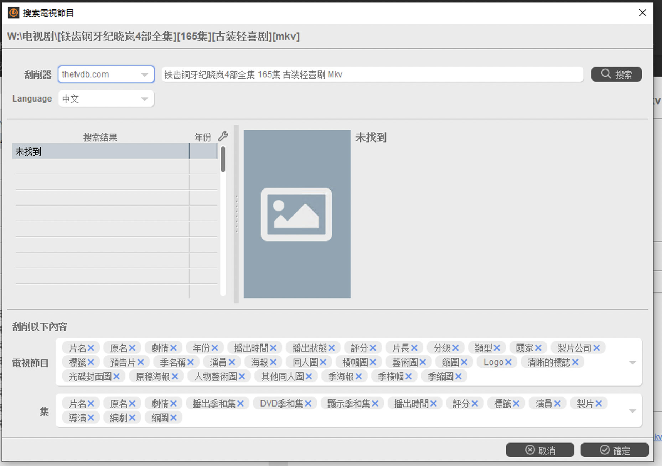Remove the 導演 tag from 集
Viewport: 662px width, 466px height.
coord(91,418)
